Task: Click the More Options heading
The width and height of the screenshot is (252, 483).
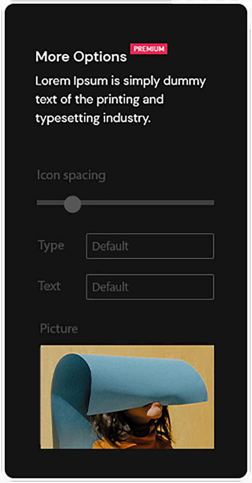Action: click(81, 57)
